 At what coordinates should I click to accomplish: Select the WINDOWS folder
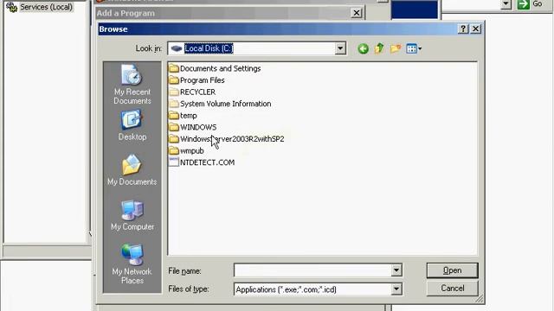tap(193, 127)
